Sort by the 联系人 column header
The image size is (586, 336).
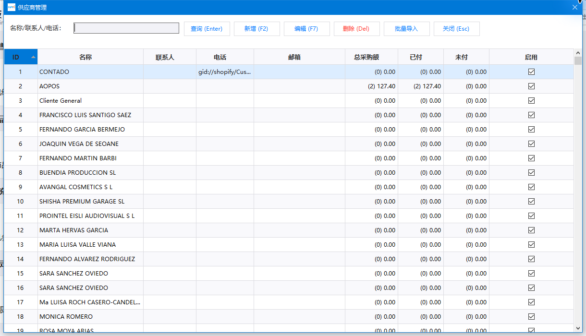tap(170, 57)
